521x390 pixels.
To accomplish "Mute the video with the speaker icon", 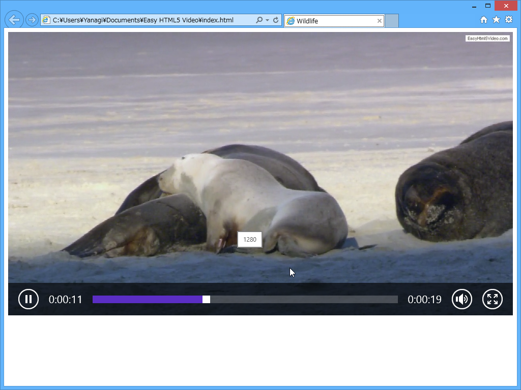I will pos(461,299).
